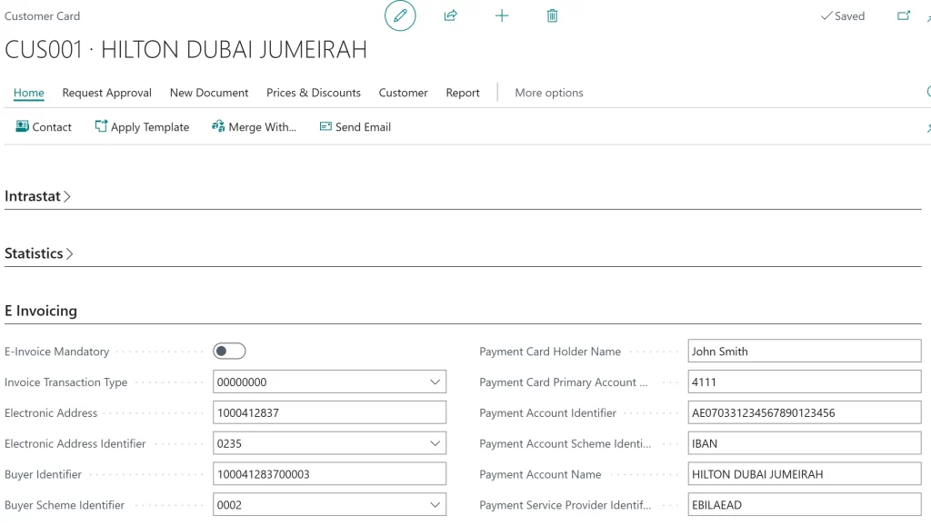Screen dimensions: 931x525
Task: Click the pencil edit icon
Action: coord(400,16)
